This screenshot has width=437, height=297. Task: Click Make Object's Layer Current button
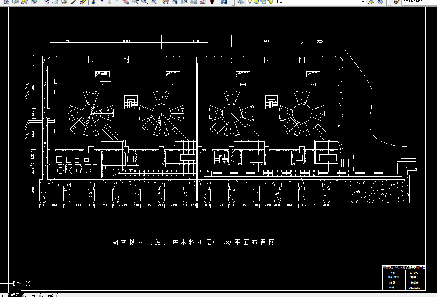(371, 2)
